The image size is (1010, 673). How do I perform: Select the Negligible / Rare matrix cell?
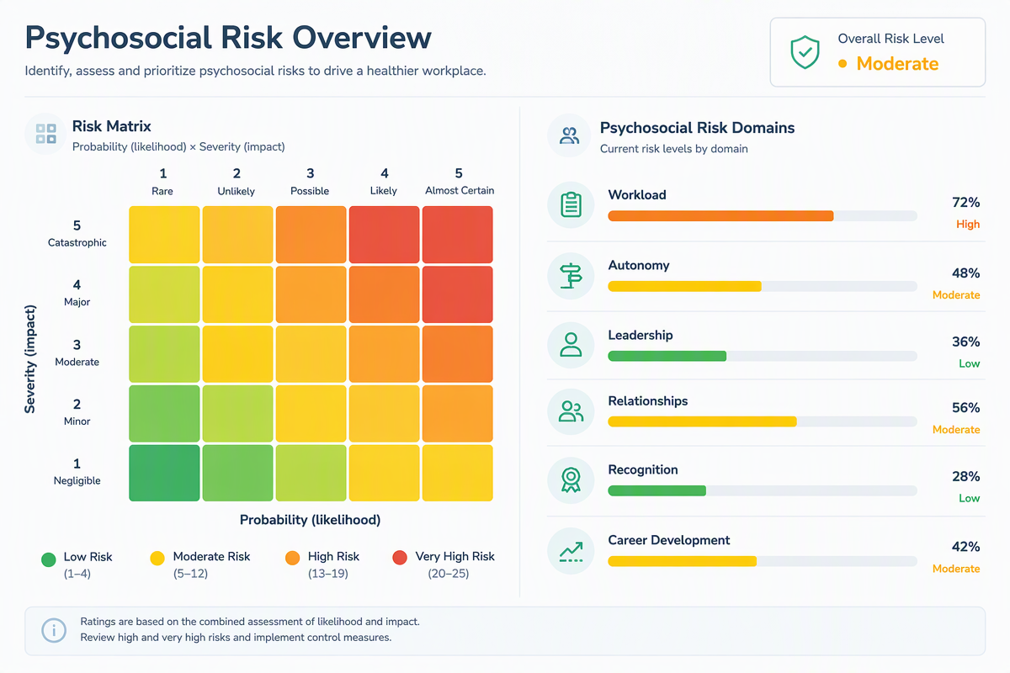tap(164, 474)
